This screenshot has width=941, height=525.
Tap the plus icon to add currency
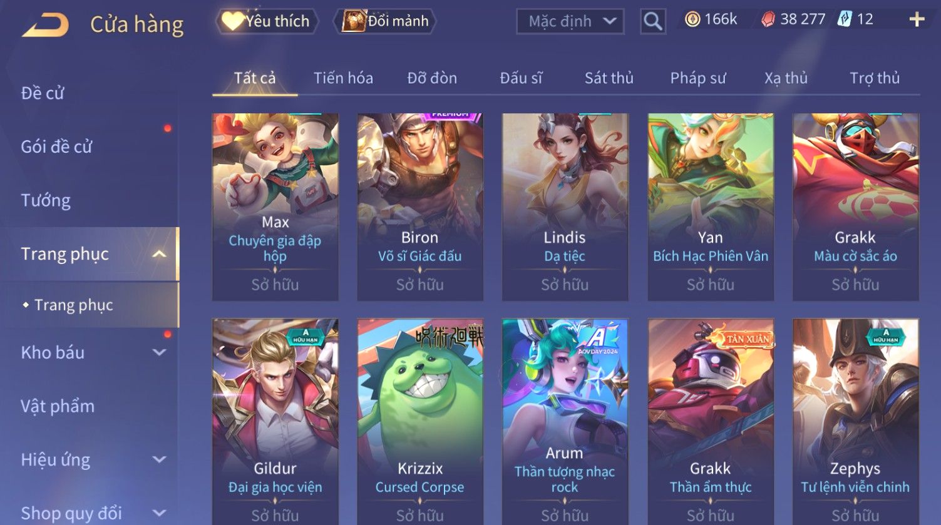point(917,20)
